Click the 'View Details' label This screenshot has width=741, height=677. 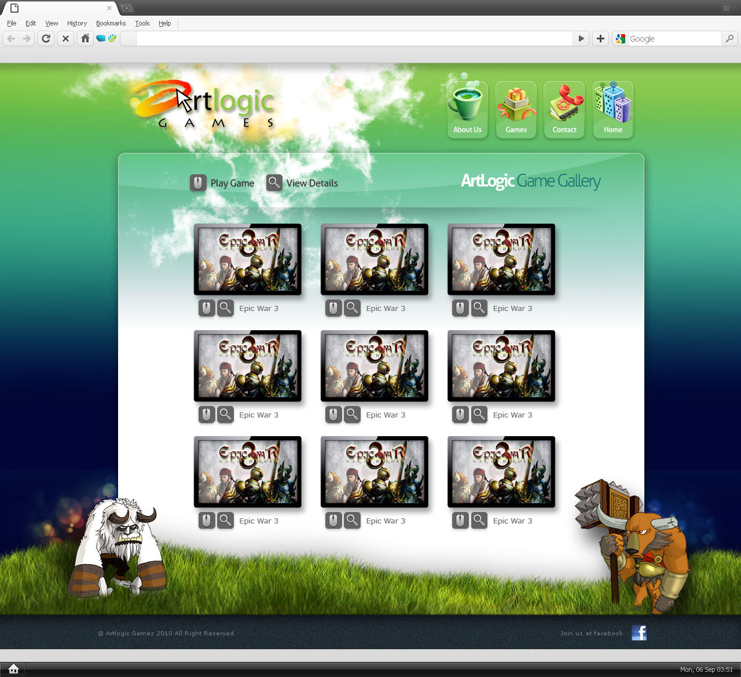pyautogui.click(x=312, y=183)
